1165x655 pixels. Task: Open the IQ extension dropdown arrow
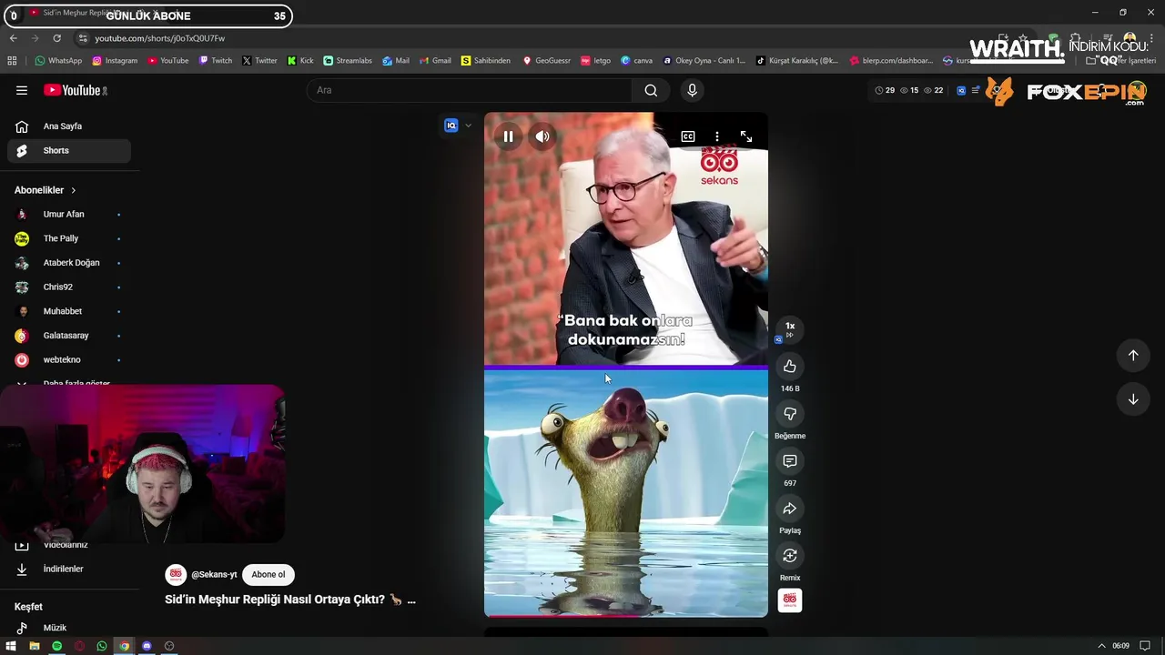point(468,126)
